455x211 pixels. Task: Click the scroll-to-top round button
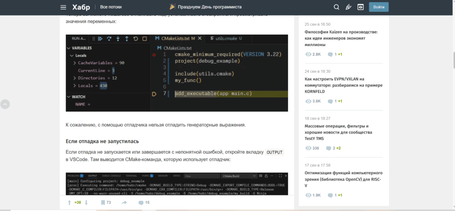tap(5, 104)
